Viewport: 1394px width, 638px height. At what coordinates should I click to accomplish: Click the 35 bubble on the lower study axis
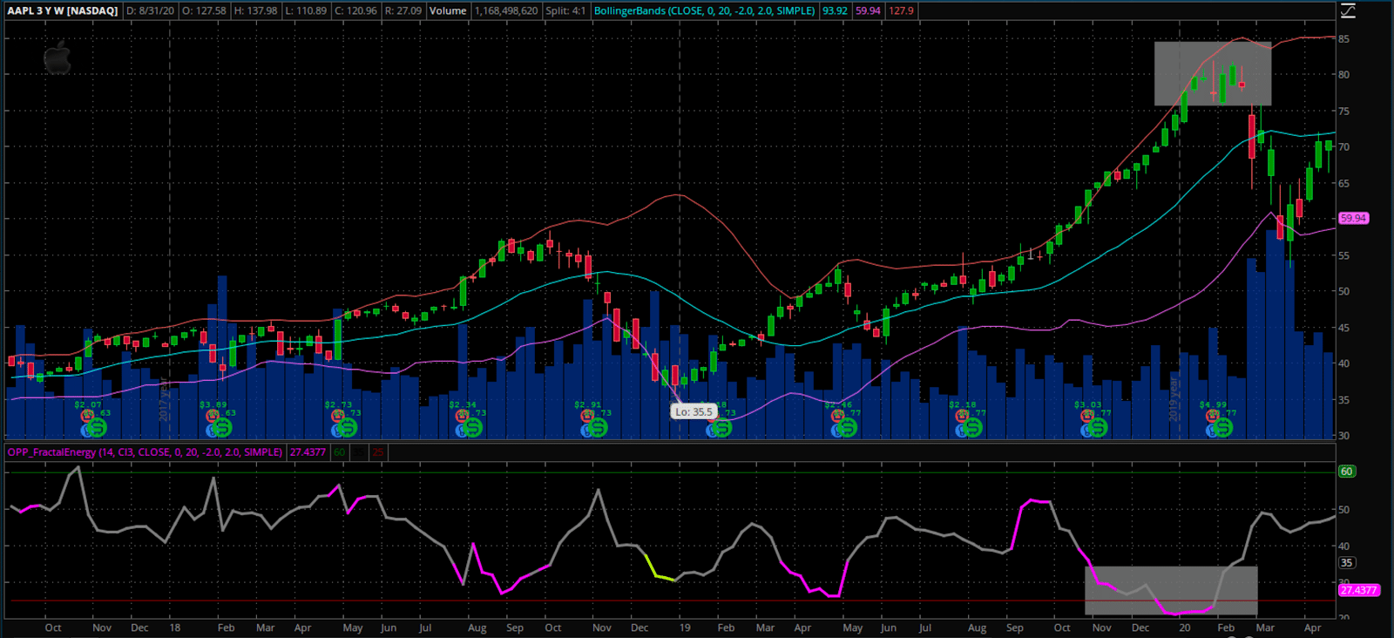point(1346,563)
